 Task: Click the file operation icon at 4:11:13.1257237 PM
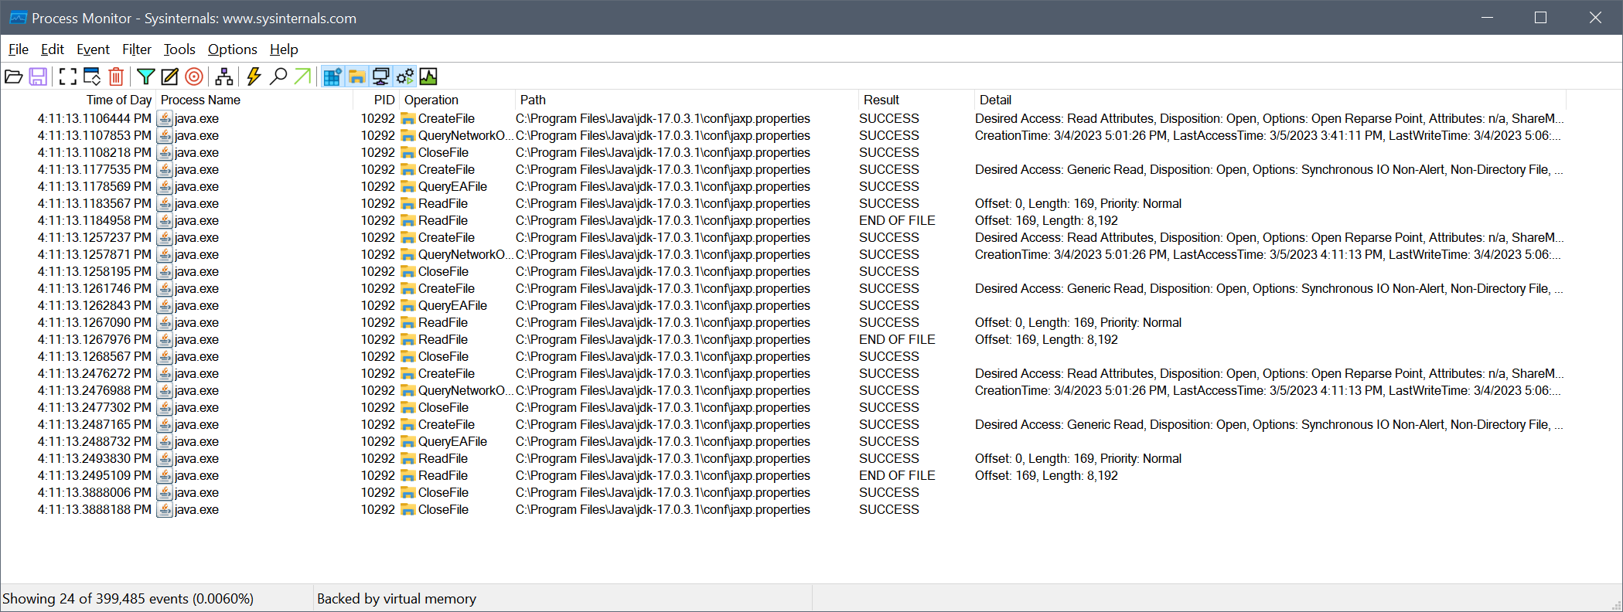tap(408, 237)
